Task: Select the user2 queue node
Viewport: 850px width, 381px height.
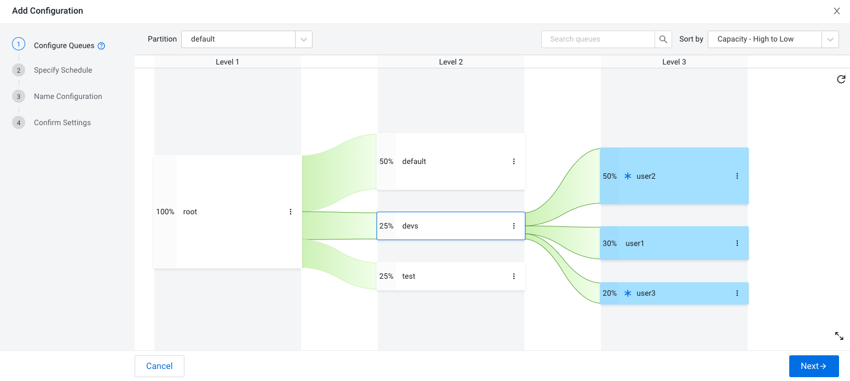Action: pos(674,176)
